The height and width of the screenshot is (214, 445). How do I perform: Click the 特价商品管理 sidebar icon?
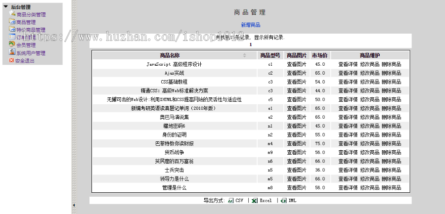[12, 29]
